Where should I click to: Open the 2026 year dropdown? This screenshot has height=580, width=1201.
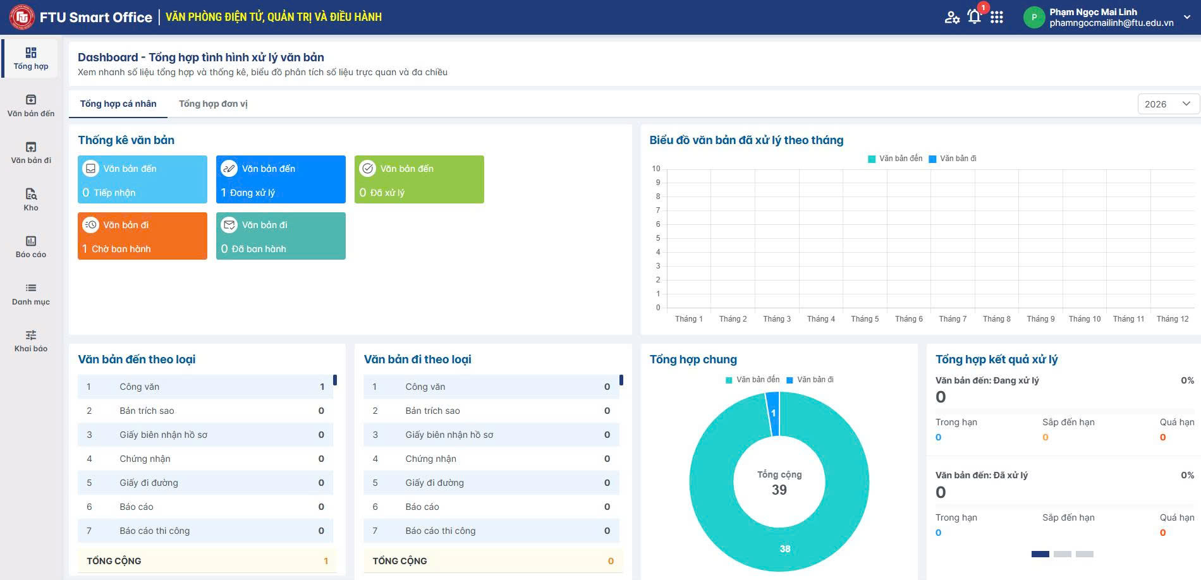point(1167,104)
